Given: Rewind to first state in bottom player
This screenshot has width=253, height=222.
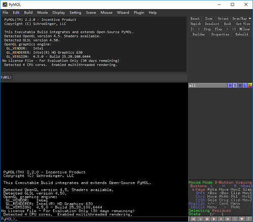Looking at the screenshot, I should click(x=193, y=219).
